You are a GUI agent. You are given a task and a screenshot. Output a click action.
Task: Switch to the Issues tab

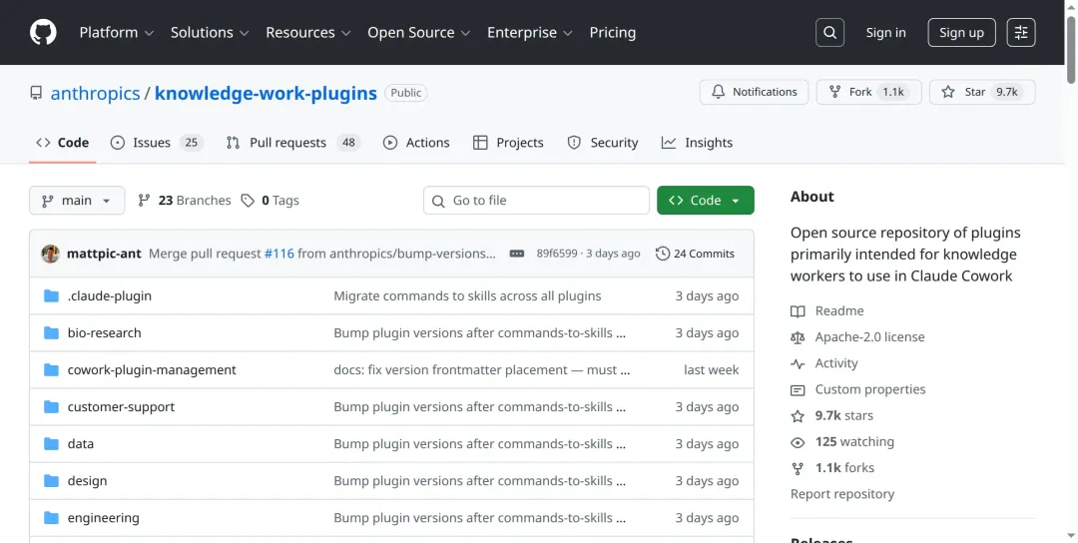[156, 143]
